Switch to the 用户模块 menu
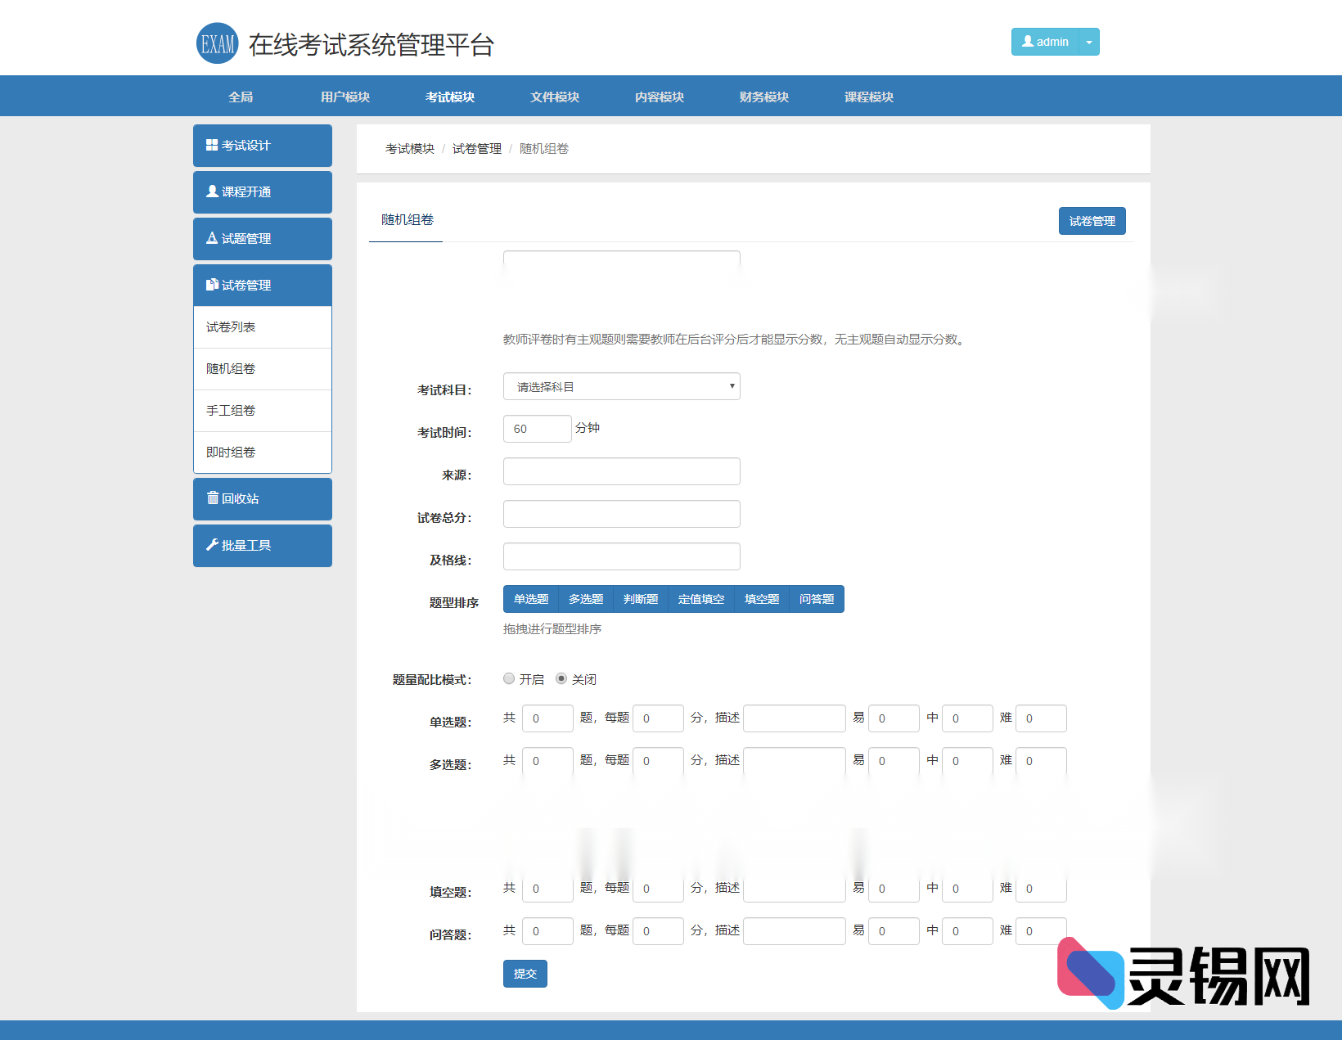This screenshot has height=1040, width=1342. tap(345, 96)
